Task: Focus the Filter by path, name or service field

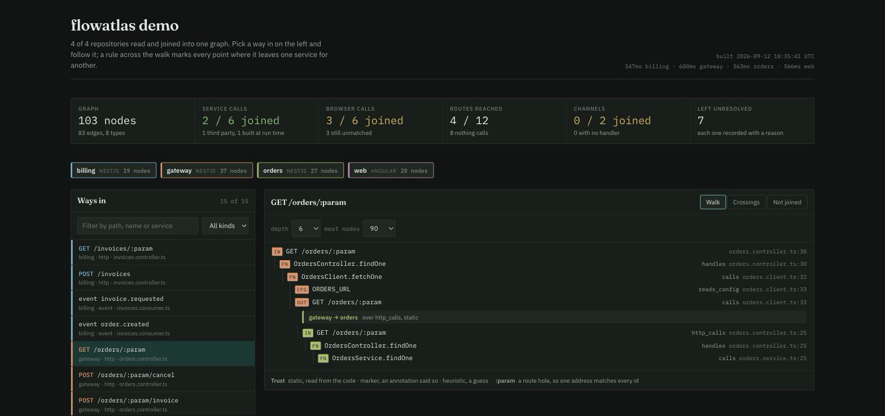Action: click(138, 226)
